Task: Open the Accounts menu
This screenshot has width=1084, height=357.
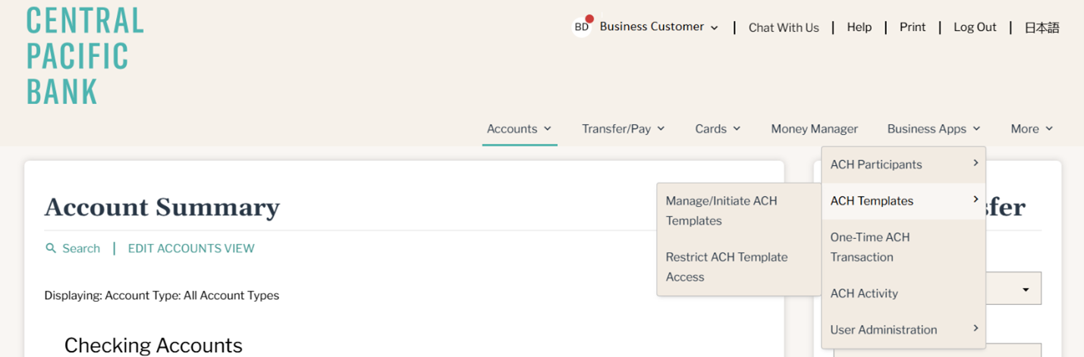Action: point(520,129)
